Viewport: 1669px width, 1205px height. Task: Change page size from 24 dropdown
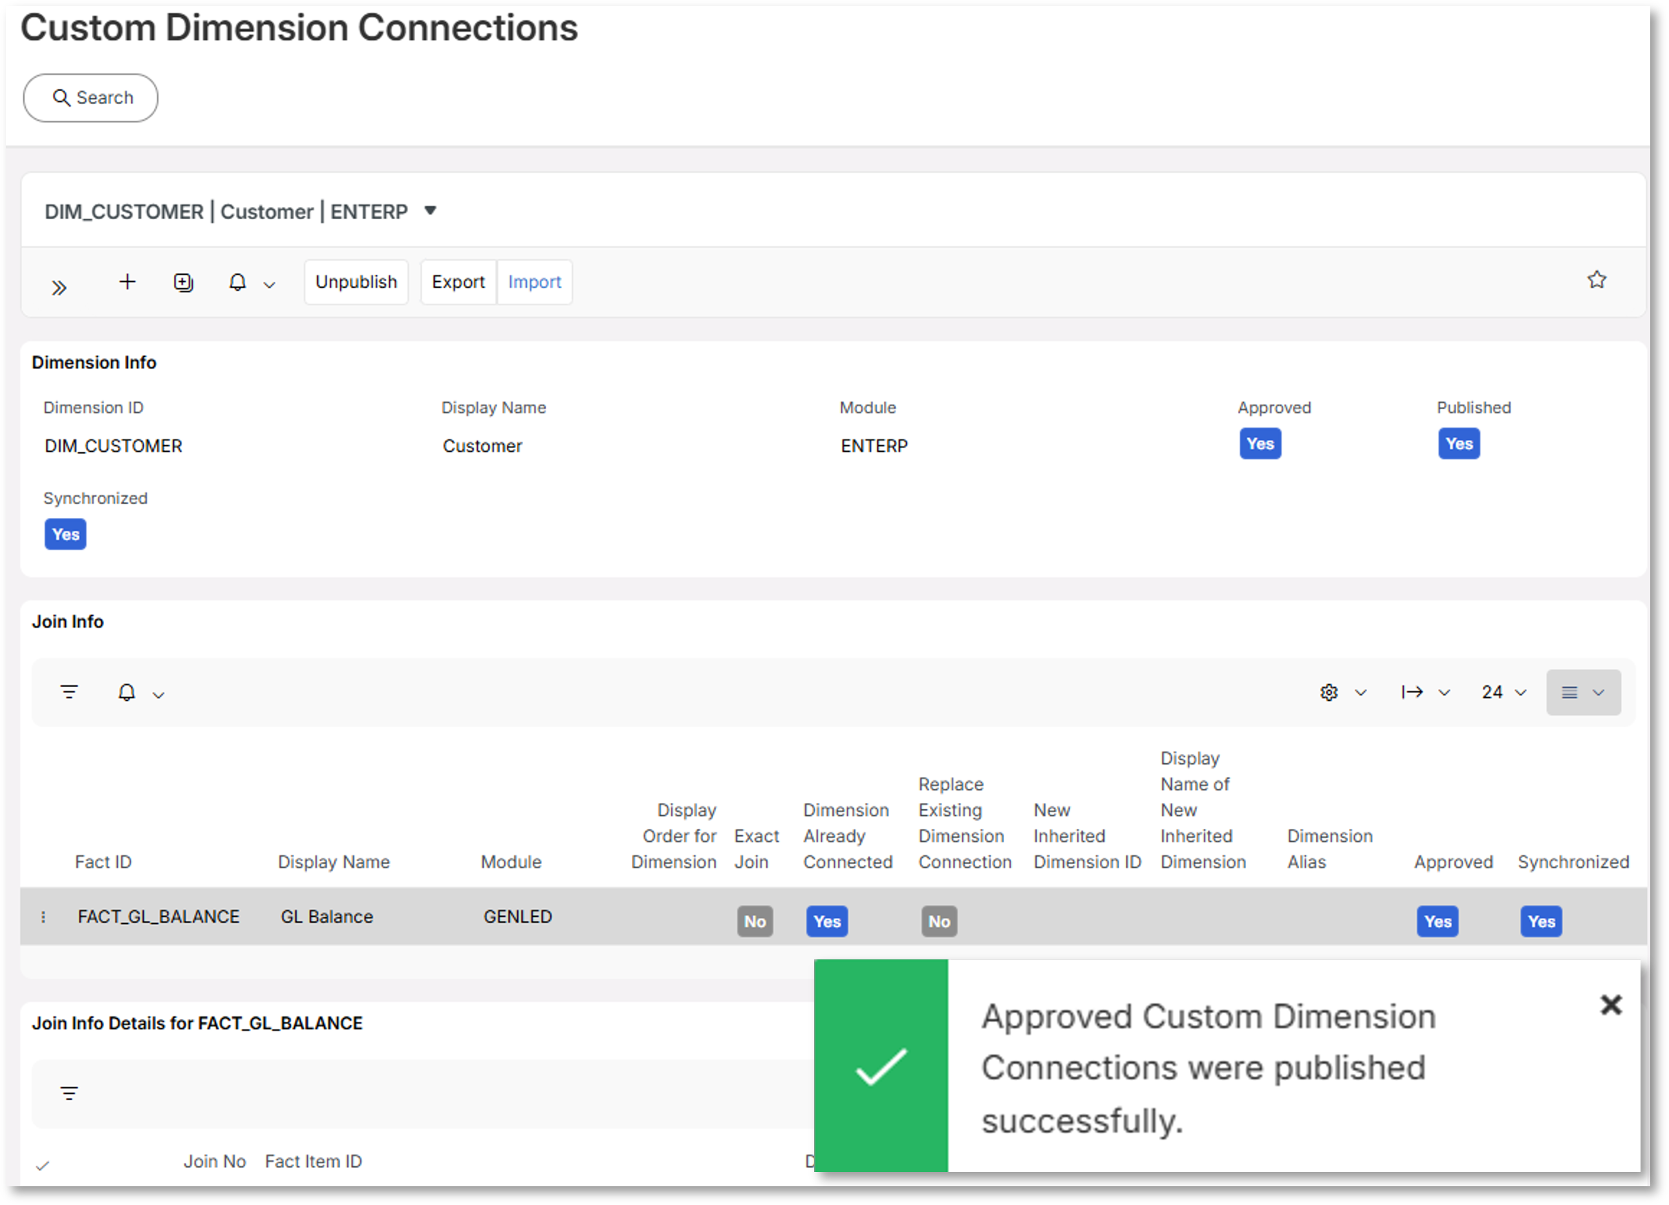(1503, 692)
